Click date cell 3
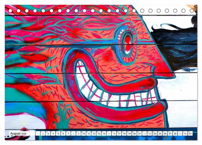 pos(48,133)
